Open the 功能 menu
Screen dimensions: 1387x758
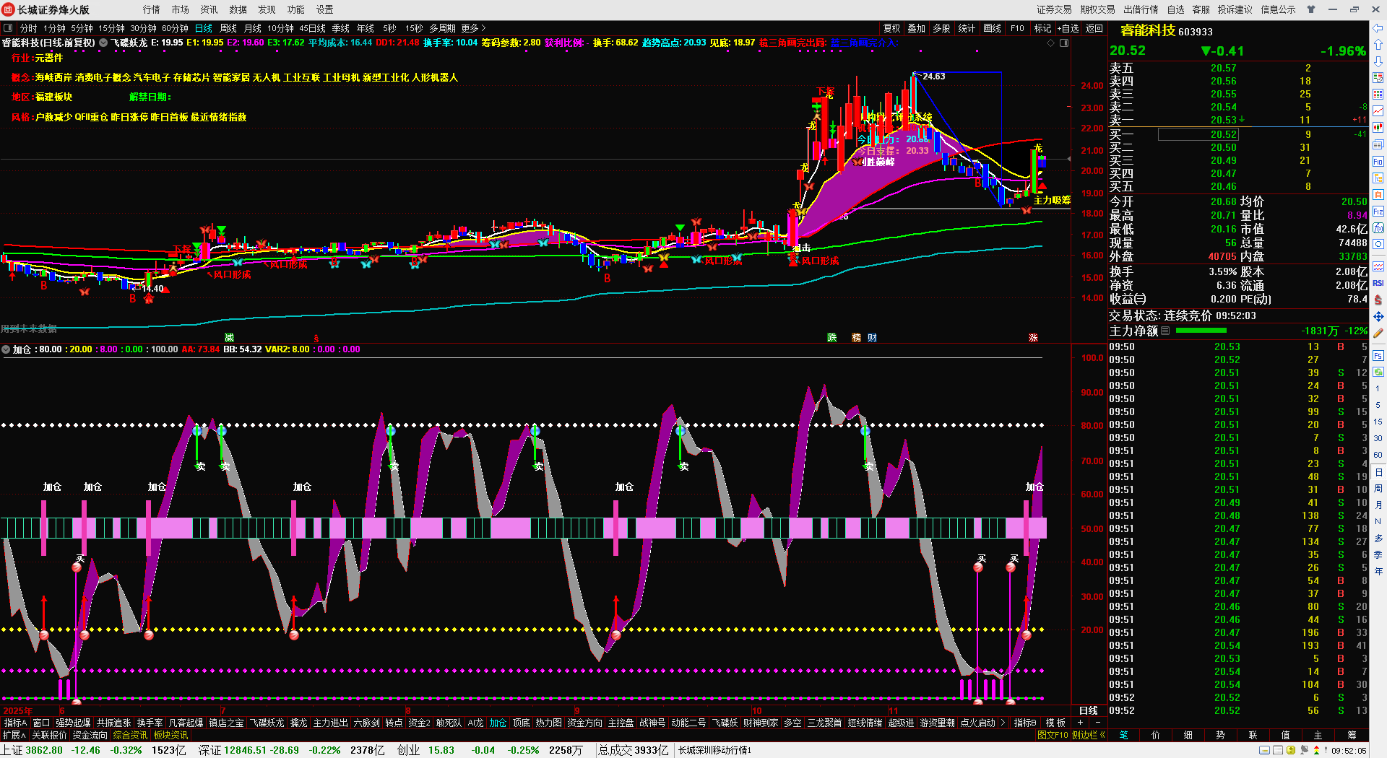296,9
